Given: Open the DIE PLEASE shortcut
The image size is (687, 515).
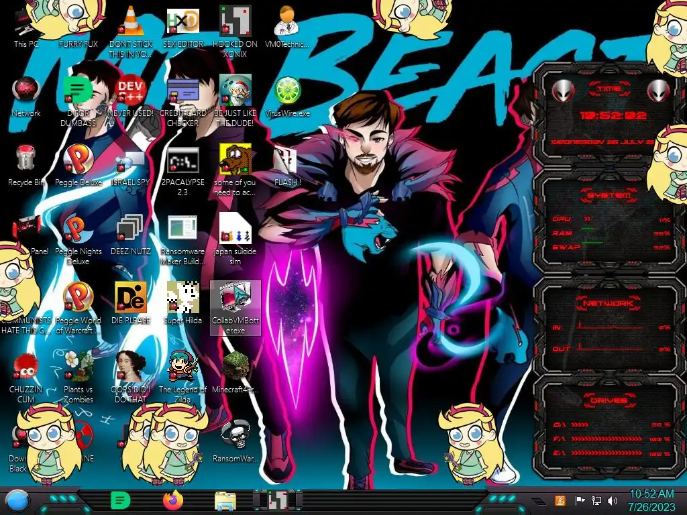Looking at the screenshot, I should tap(131, 304).
